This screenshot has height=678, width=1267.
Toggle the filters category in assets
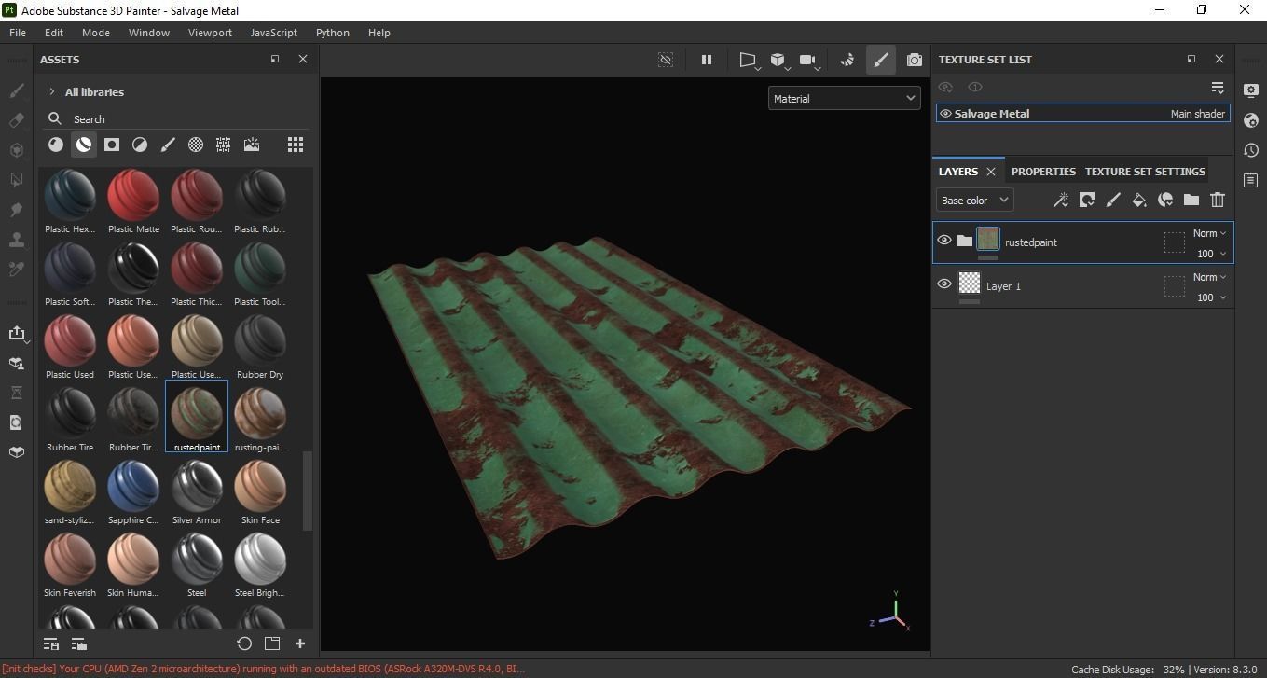click(x=140, y=145)
